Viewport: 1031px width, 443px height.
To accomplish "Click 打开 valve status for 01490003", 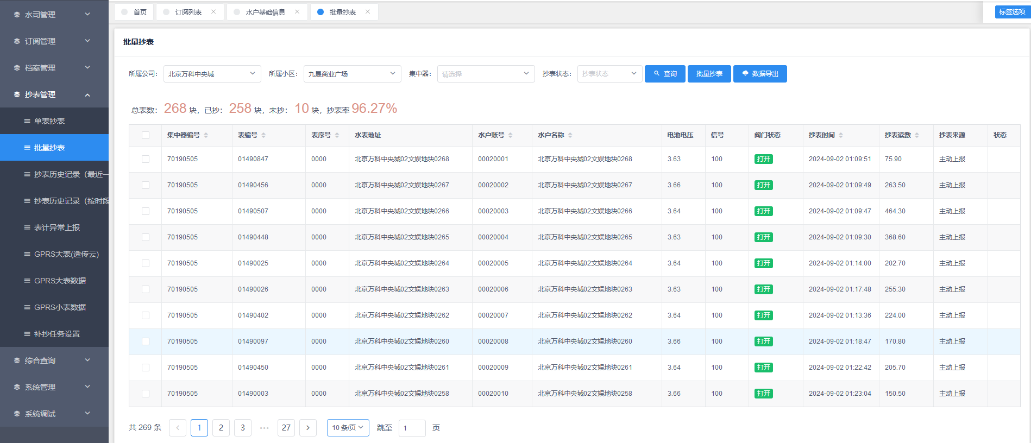I will (x=764, y=394).
